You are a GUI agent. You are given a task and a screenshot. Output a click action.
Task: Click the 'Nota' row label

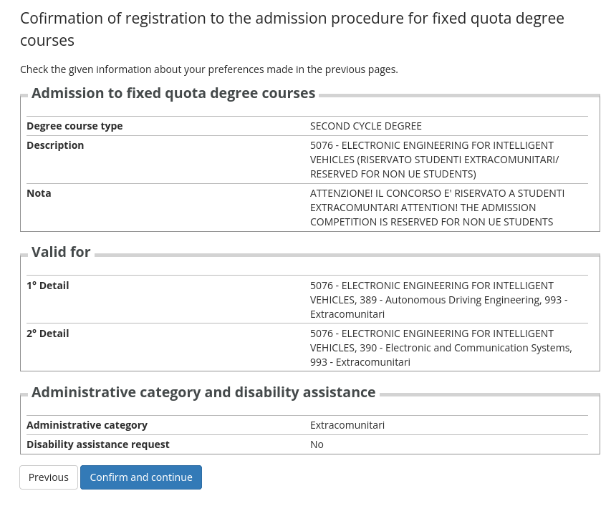39,193
